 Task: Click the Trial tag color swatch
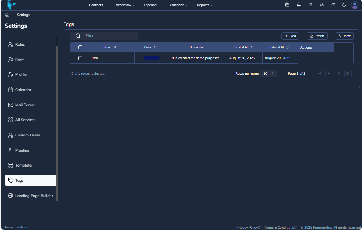coord(152,58)
